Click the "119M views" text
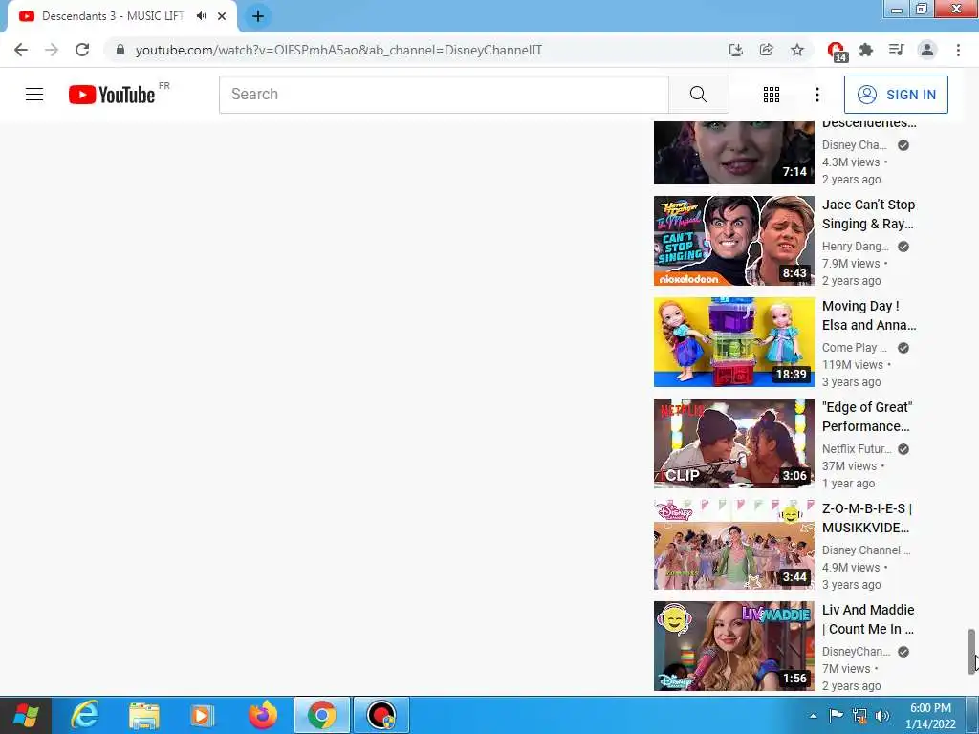Viewport: 979px width, 734px height. click(x=852, y=364)
